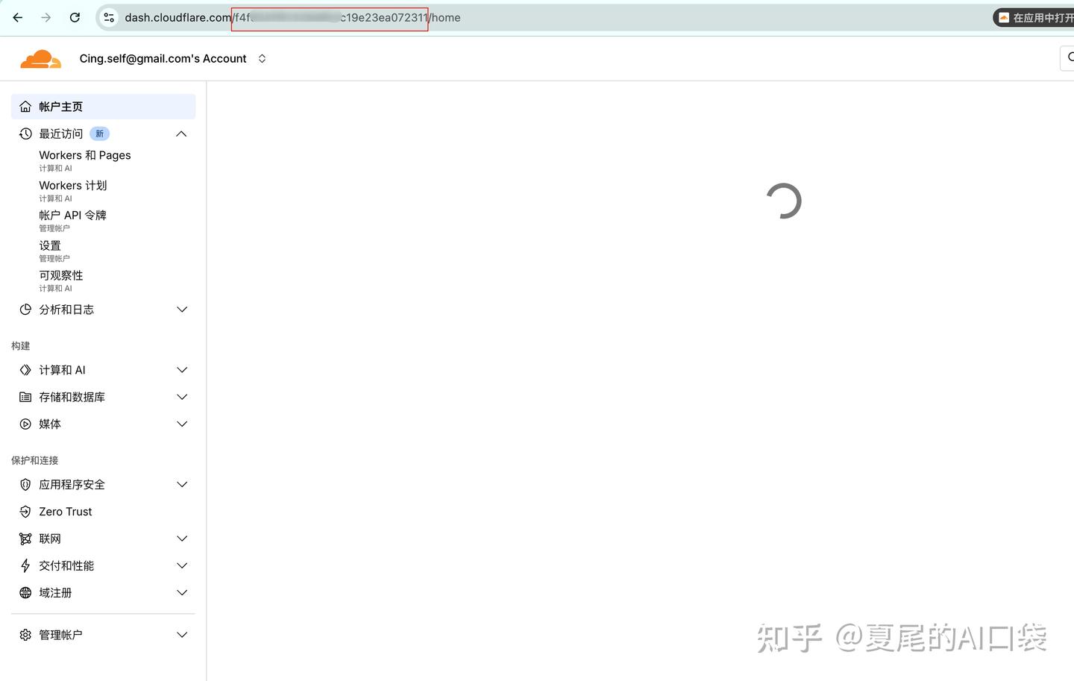Click the 媒体 play icon

(x=25, y=424)
